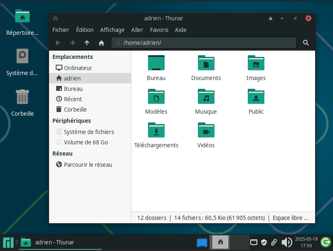This screenshot has width=333, height=251.
Task: Open the Aller menu
Action: pyautogui.click(x=137, y=30)
